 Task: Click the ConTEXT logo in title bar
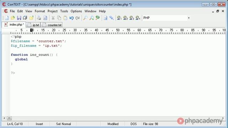(x=4, y=4)
